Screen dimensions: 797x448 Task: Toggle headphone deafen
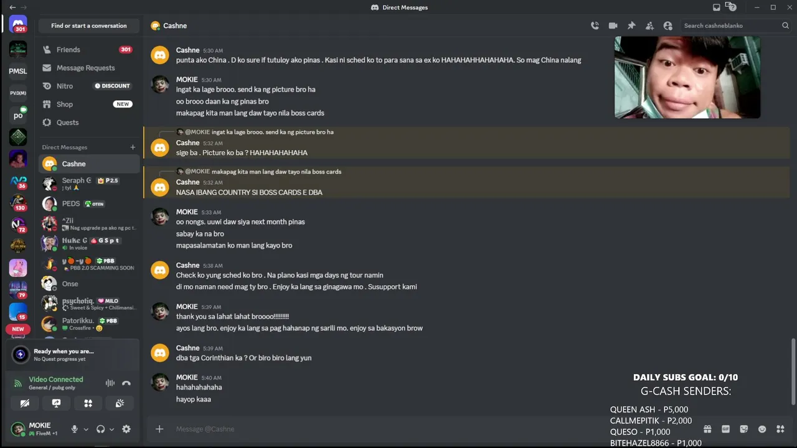click(100, 429)
